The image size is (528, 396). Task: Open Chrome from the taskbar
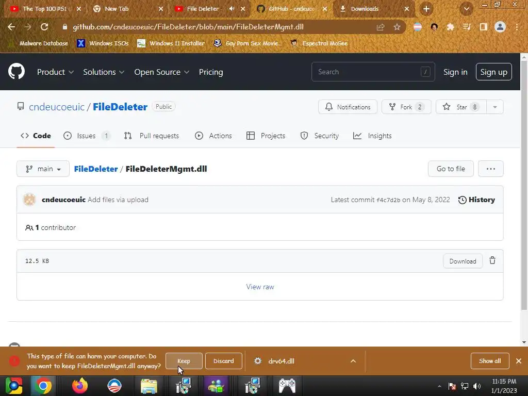(43, 386)
